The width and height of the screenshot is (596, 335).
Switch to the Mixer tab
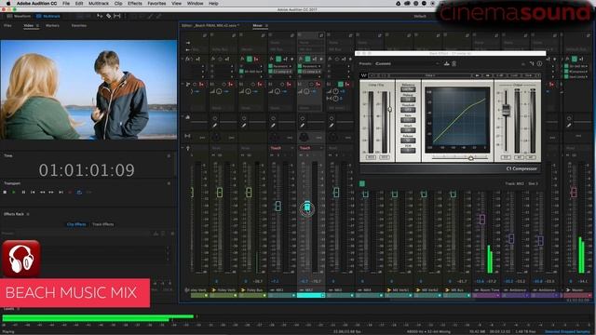[257, 25]
